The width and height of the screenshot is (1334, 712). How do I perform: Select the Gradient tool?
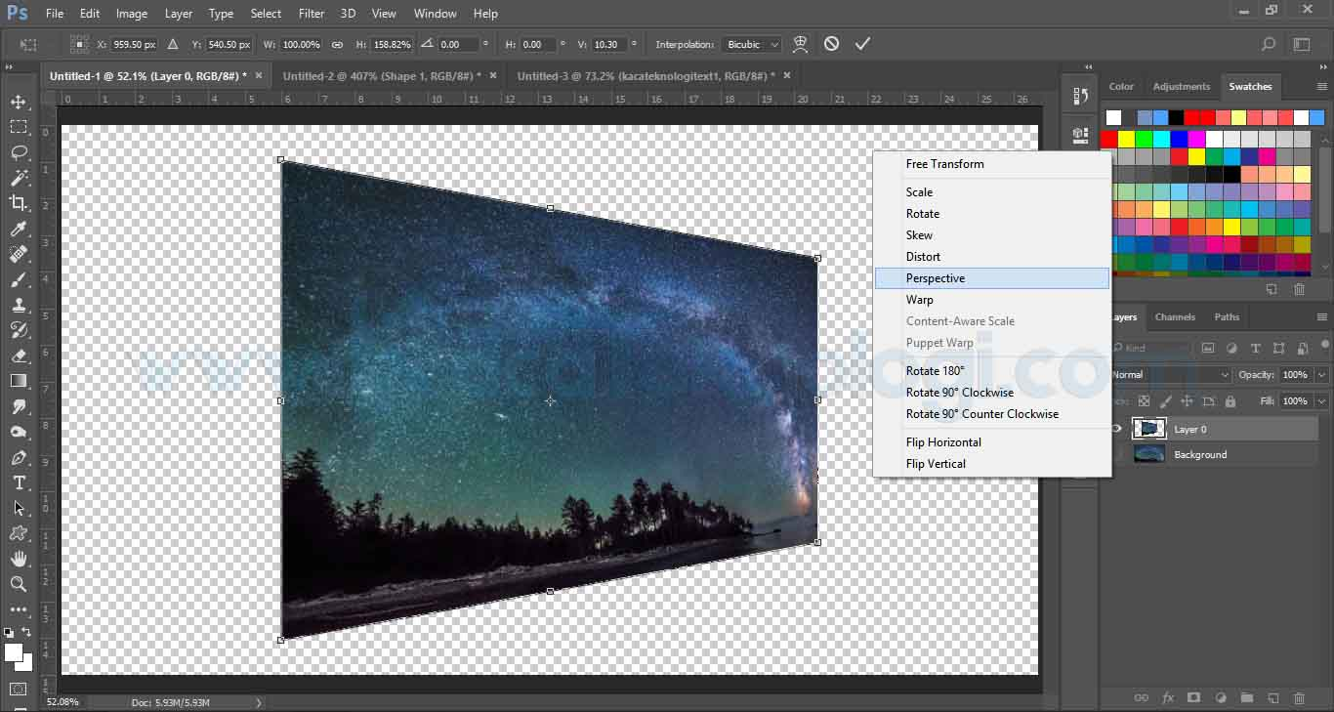(19, 381)
